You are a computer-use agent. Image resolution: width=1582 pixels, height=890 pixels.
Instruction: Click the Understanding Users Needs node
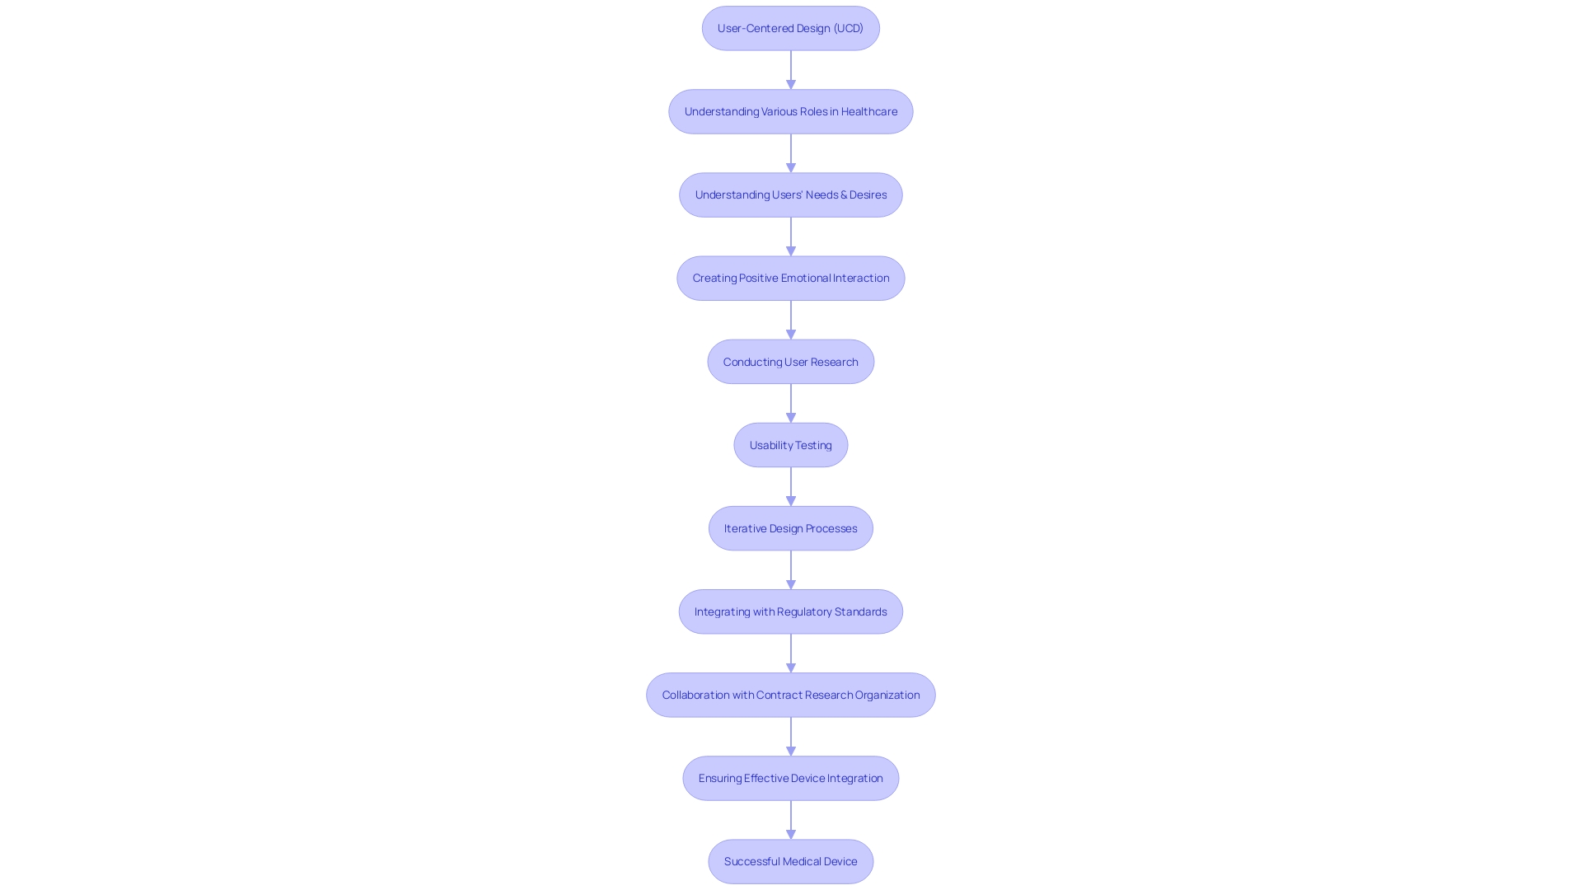[790, 194]
